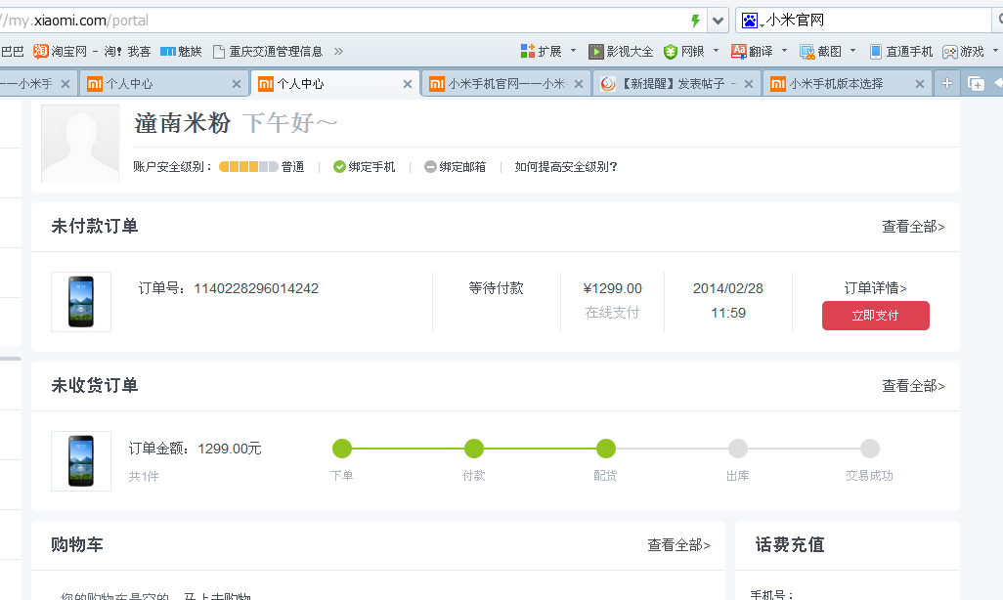This screenshot has width=1003, height=600.
Task: Click the user avatar placeholder image
Action: coord(80,144)
